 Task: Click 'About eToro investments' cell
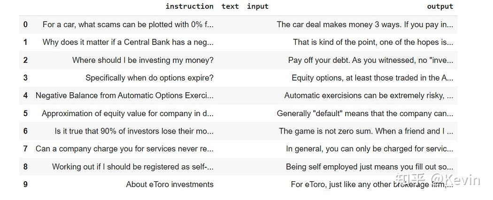(x=169, y=185)
